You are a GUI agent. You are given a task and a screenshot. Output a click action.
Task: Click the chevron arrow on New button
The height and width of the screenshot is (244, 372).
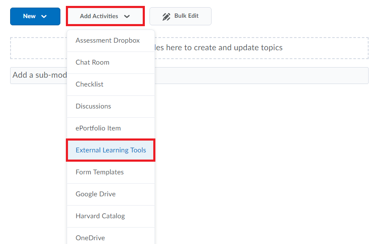[44, 16]
